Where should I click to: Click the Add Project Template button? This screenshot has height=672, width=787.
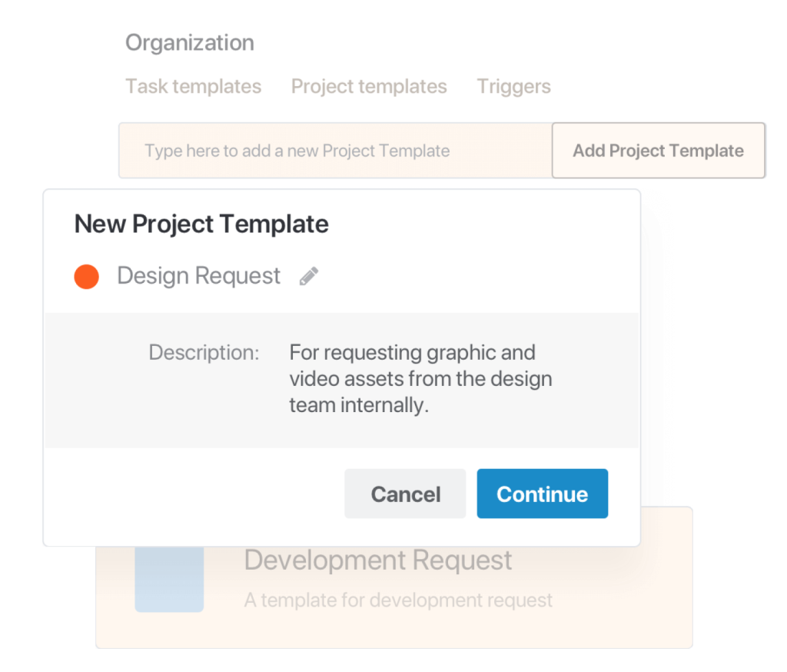pyautogui.click(x=659, y=151)
